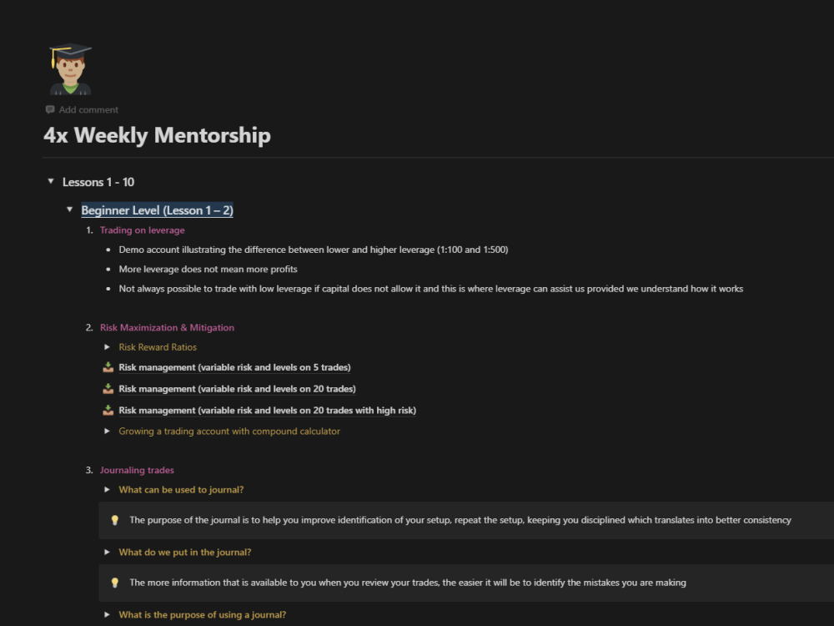Viewport: 834px width, 626px height.
Task: Open Add comment with the speech bubble icon
Action: [x=50, y=109]
